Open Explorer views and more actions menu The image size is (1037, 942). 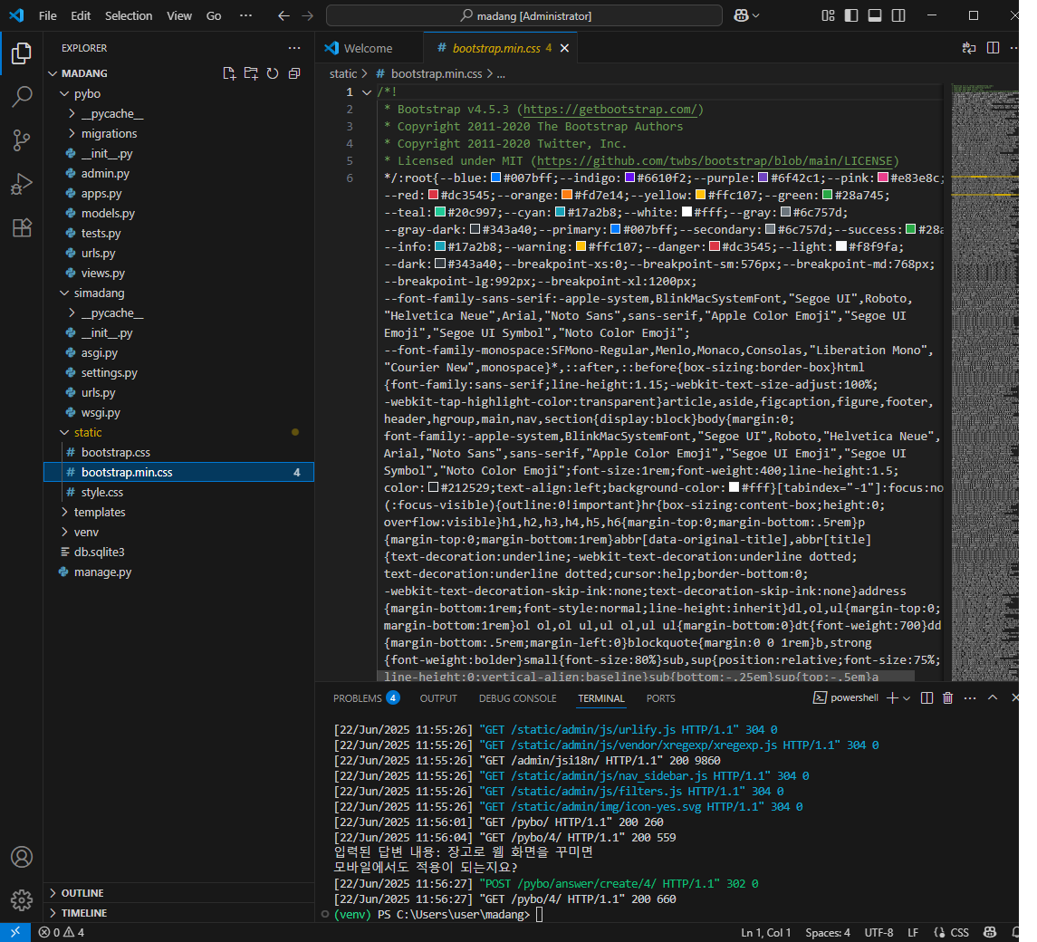point(294,48)
